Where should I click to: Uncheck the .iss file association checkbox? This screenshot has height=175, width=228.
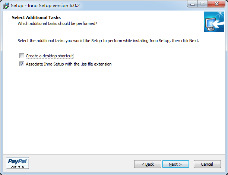click(22, 64)
